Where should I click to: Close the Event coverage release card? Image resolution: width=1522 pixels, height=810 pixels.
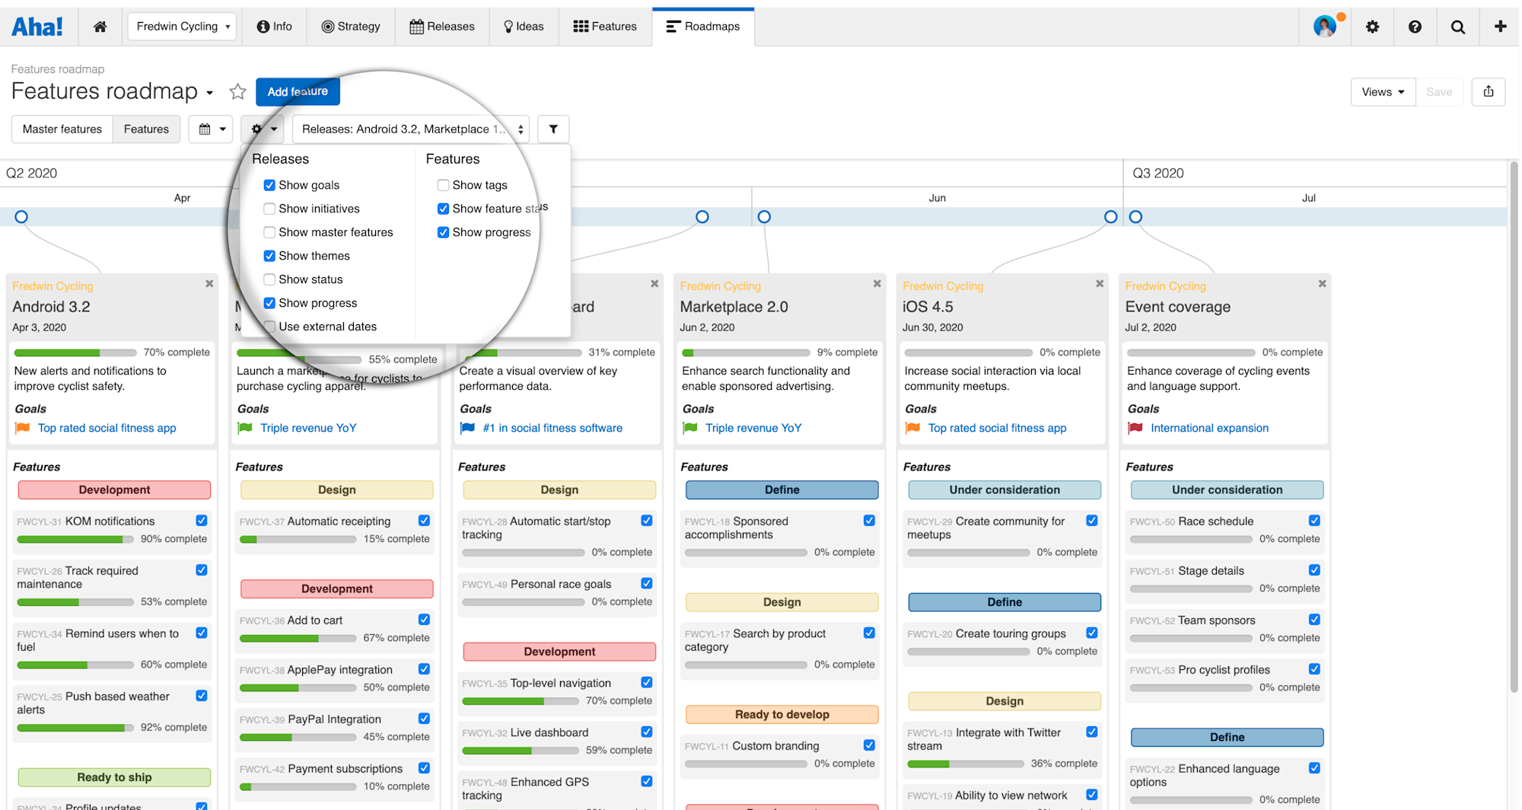[x=1322, y=284]
